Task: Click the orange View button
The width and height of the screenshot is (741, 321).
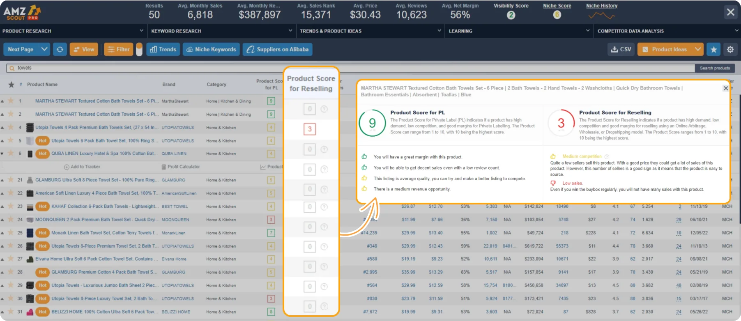Action: click(x=84, y=49)
